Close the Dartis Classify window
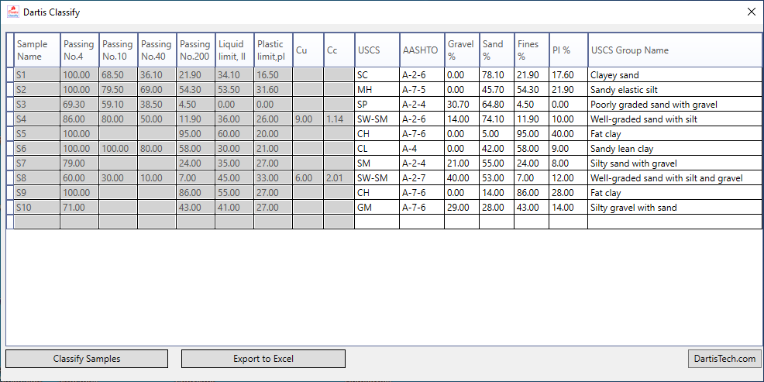Viewport: 764px width, 382px height. tap(752, 12)
